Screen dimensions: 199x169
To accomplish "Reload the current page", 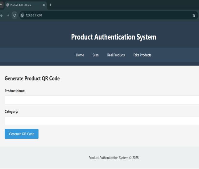I will 15,15.
